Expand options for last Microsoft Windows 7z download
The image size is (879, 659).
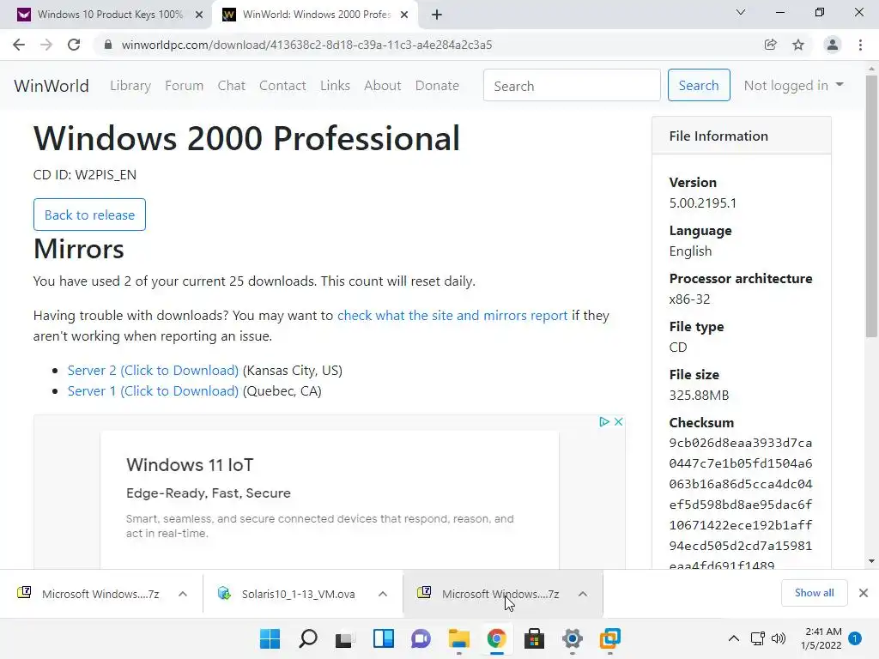[583, 594]
